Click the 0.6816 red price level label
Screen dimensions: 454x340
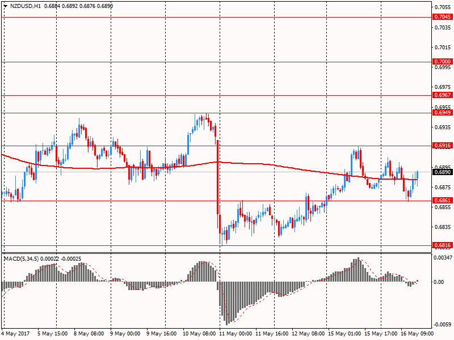443,245
